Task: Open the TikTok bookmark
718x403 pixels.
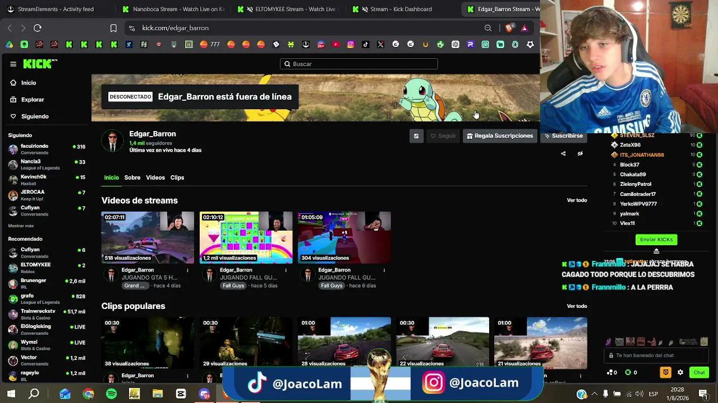Action: click(366, 45)
